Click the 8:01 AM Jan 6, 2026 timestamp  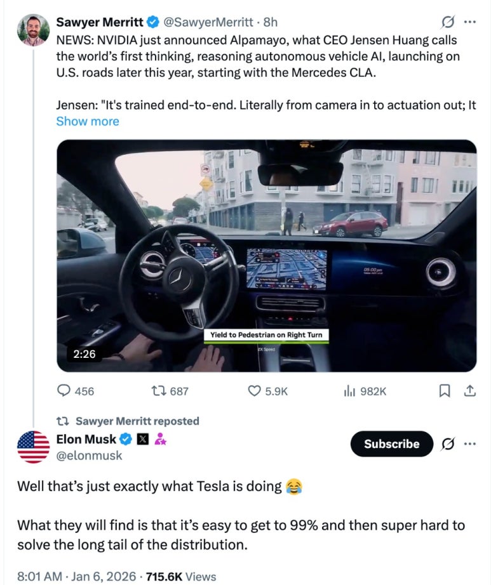[x=76, y=576]
